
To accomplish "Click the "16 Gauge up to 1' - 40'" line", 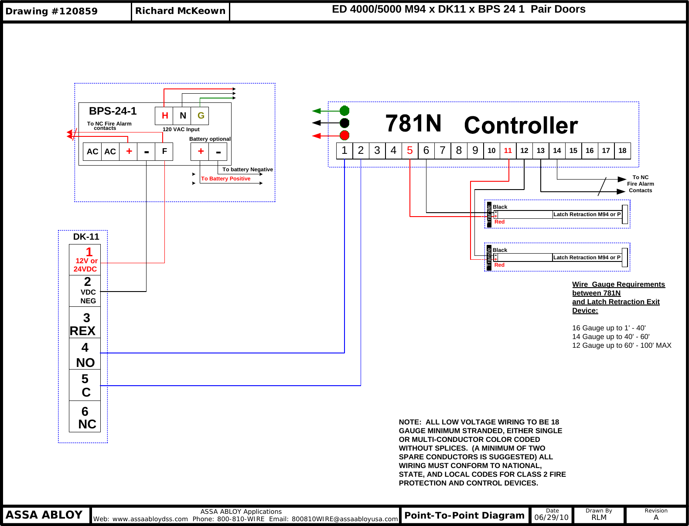I will [609, 328].
